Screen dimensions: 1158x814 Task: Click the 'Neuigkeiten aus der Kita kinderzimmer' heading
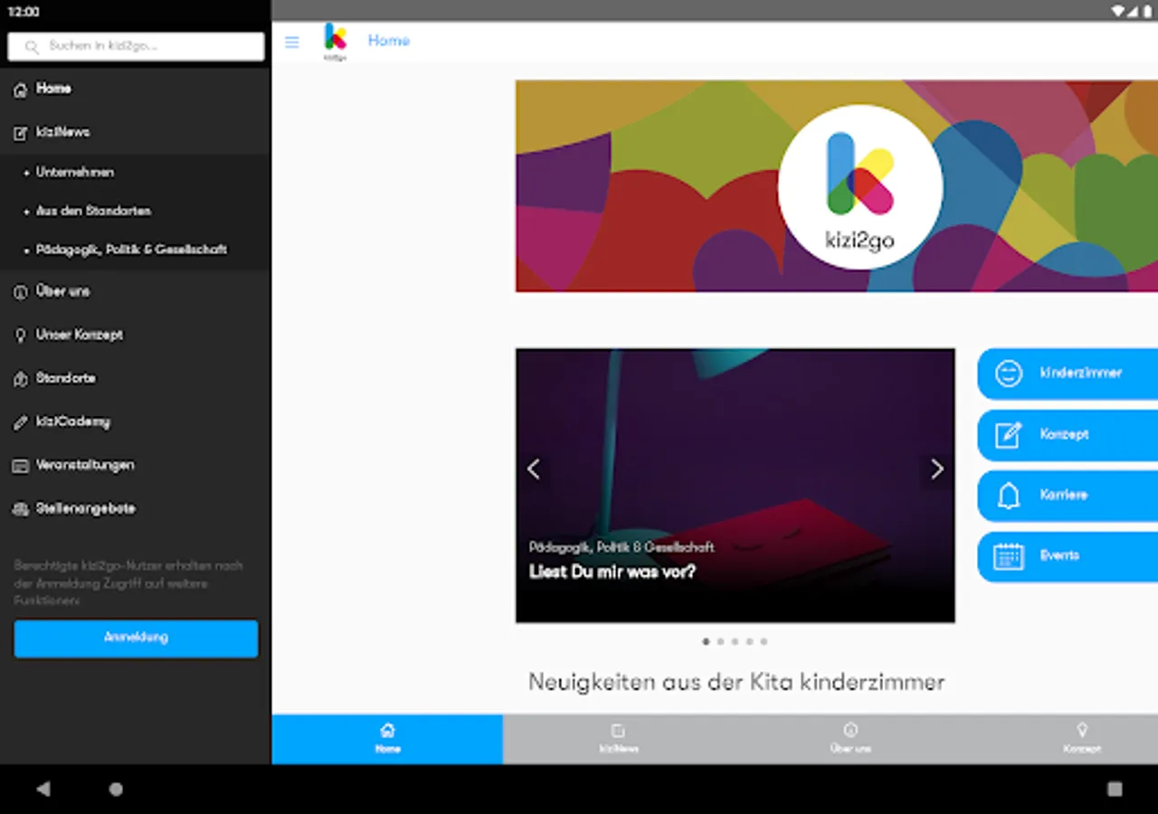(736, 682)
